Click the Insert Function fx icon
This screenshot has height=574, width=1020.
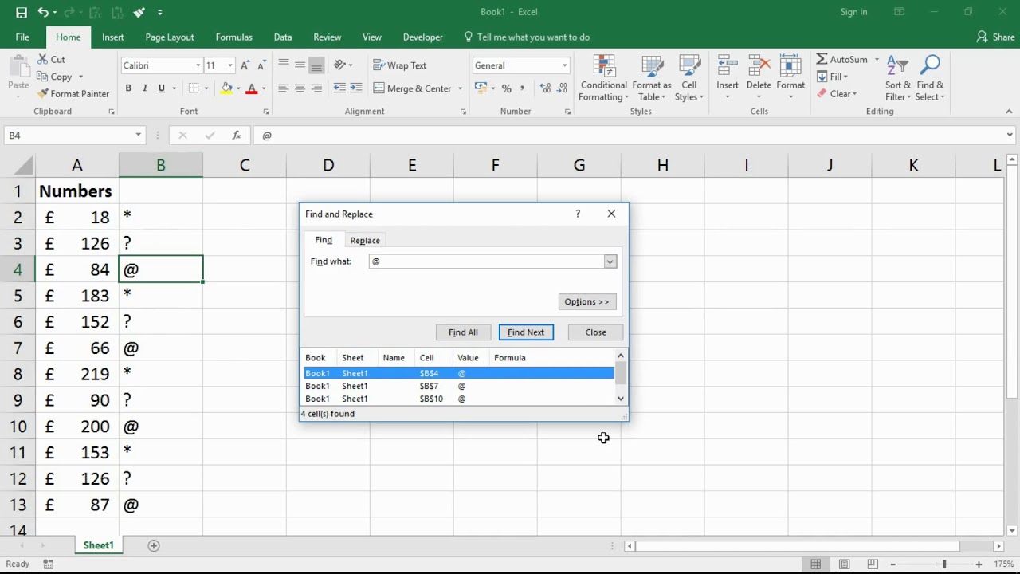(x=237, y=136)
